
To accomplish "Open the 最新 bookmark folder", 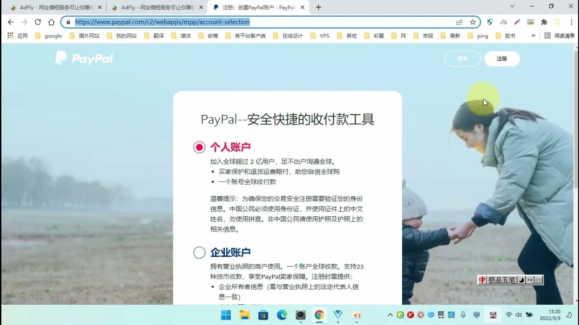I will pyautogui.click(x=451, y=36).
